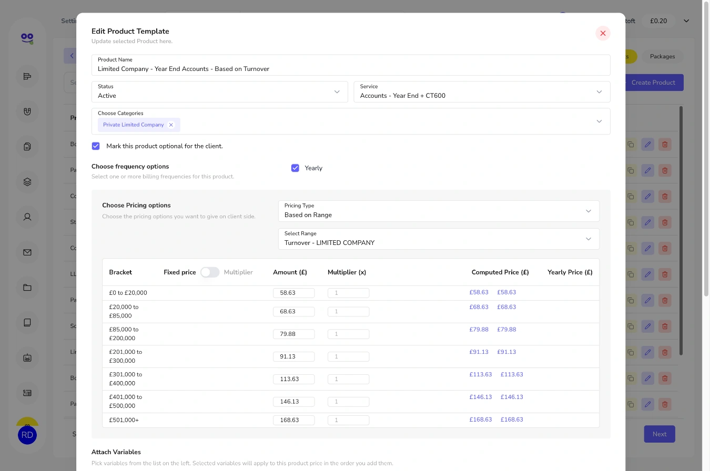Close the Edit Product Template dialog
This screenshot has height=471, width=710.
pyautogui.click(x=603, y=33)
